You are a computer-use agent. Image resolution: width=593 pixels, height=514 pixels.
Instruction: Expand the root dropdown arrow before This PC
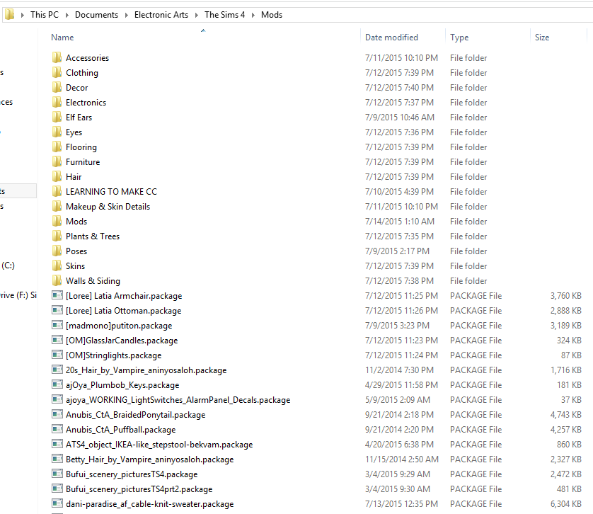[x=23, y=15]
